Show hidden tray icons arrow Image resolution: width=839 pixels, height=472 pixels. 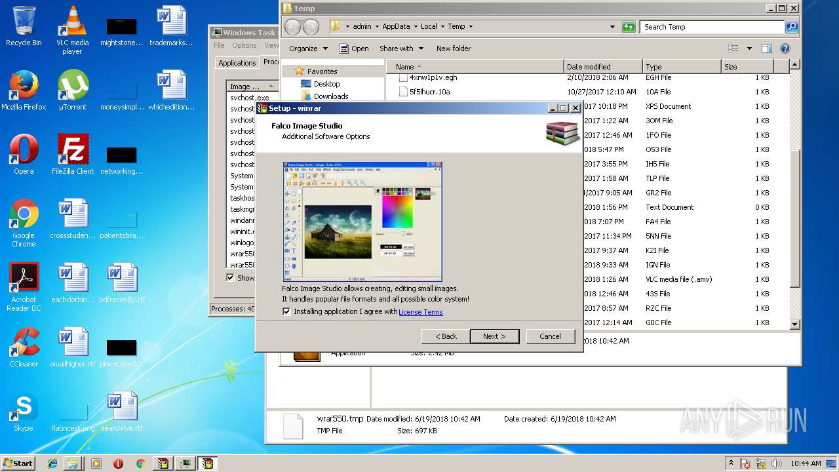pyautogui.click(x=731, y=463)
